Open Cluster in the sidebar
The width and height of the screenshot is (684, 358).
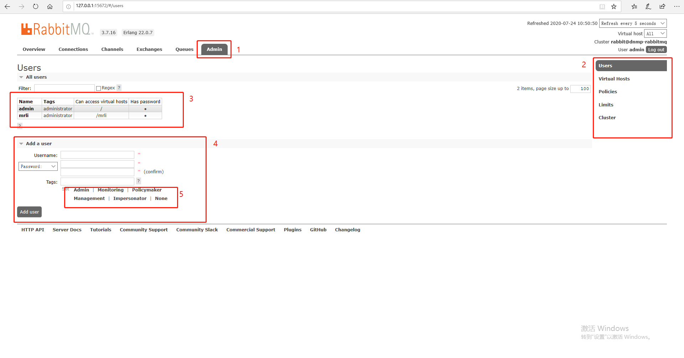[x=607, y=117]
